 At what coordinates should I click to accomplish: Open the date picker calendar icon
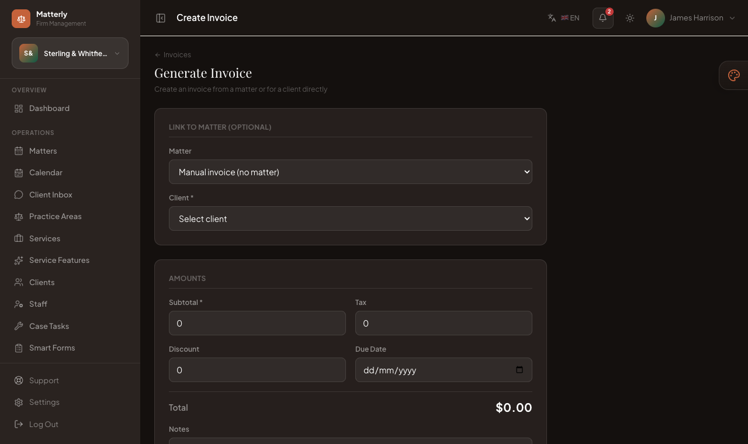(520, 370)
